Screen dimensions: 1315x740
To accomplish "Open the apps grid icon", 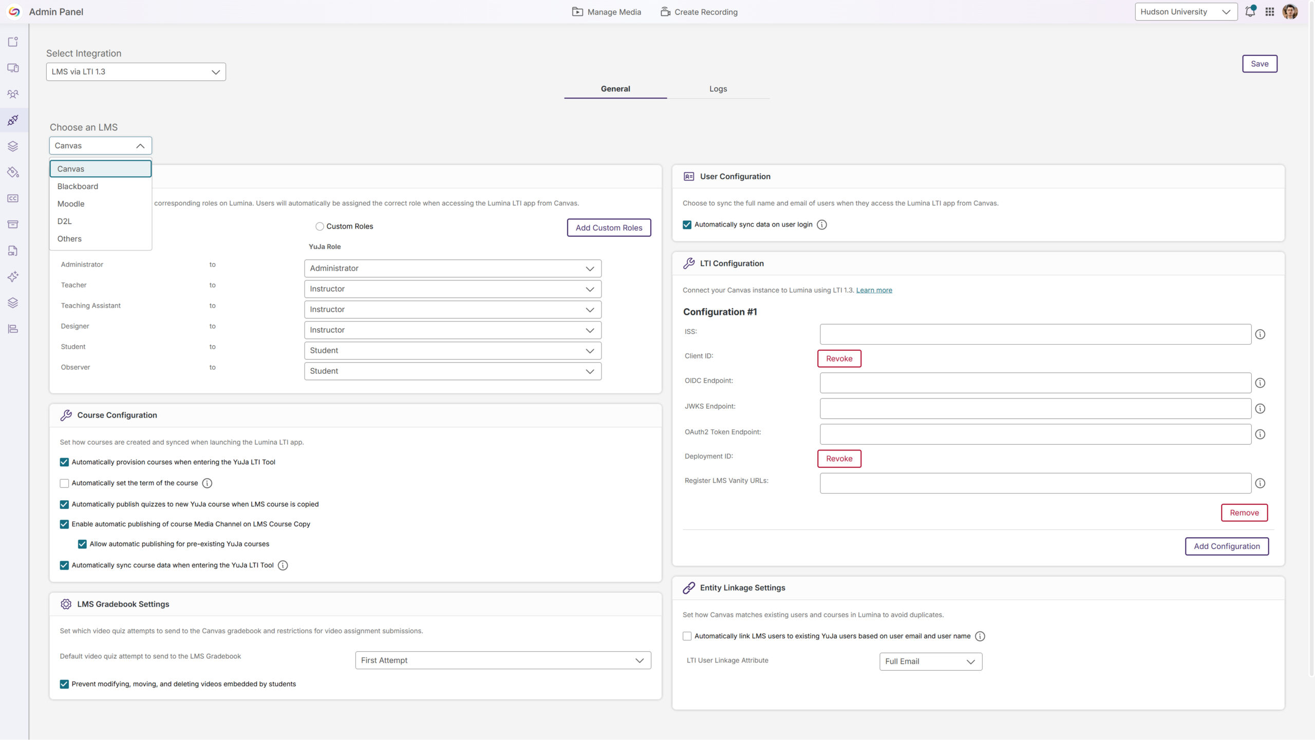I will [x=1269, y=12].
